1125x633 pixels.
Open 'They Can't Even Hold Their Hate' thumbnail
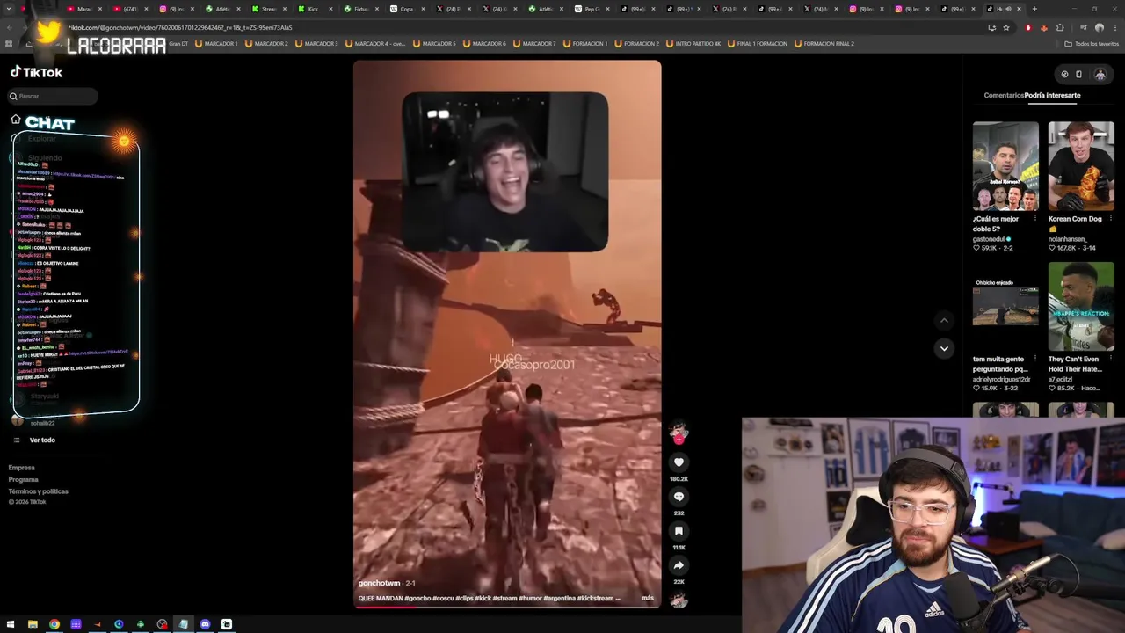click(x=1081, y=307)
